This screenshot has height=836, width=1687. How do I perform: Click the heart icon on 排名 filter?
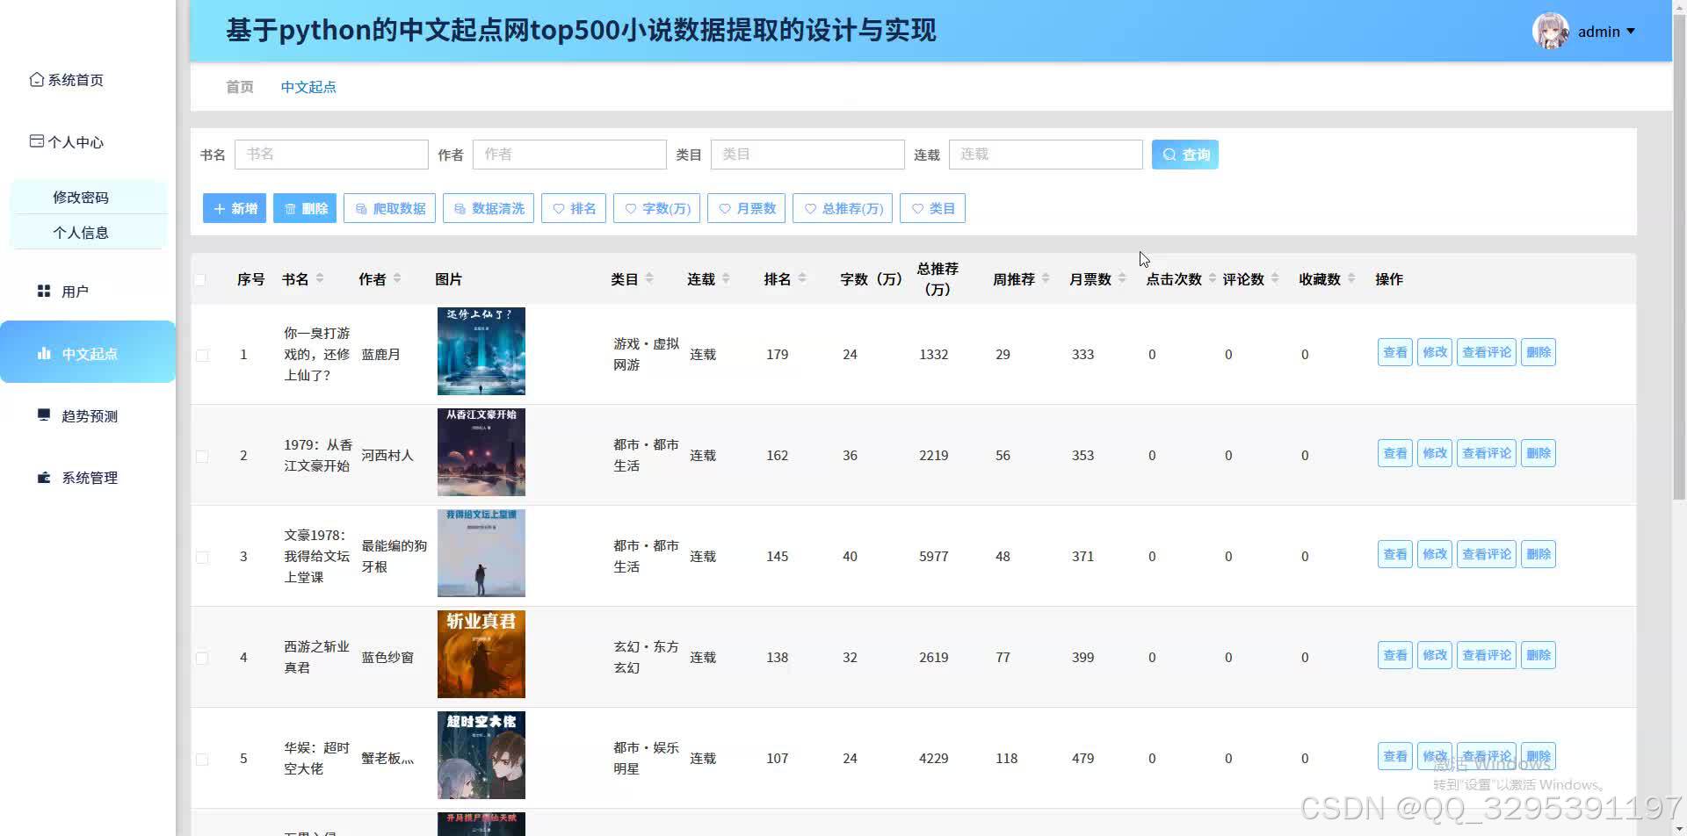560,208
